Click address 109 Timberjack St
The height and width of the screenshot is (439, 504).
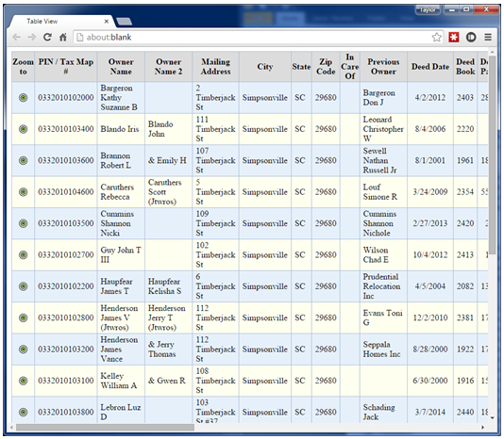click(x=216, y=223)
